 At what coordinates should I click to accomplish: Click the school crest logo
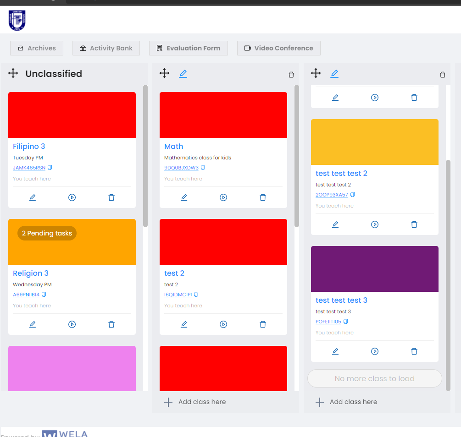coord(17,20)
